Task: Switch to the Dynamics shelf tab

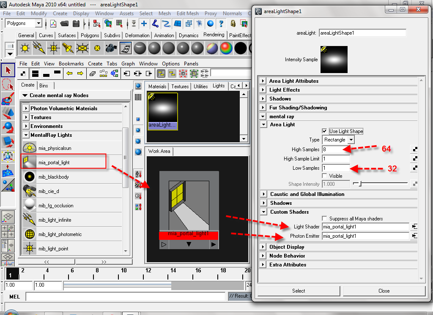Action: point(189,35)
